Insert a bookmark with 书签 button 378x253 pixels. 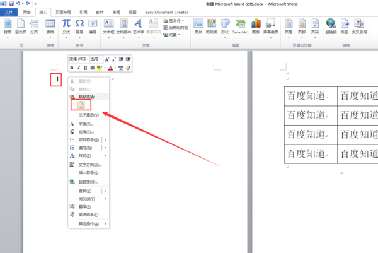pos(345,26)
